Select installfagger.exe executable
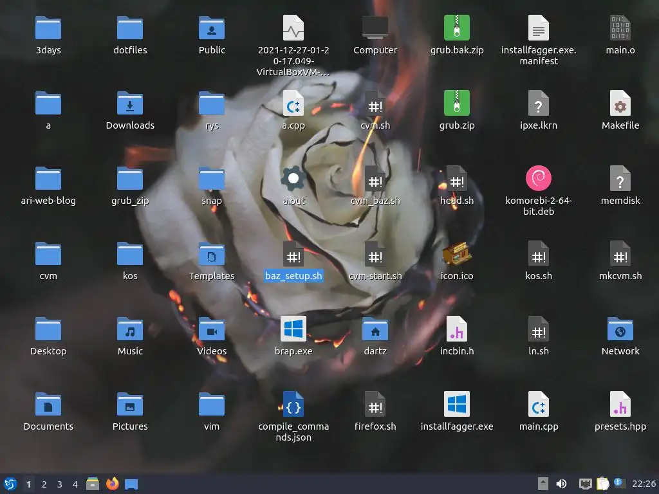This screenshot has width=659, height=494. pyautogui.click(x=457, y=404)
